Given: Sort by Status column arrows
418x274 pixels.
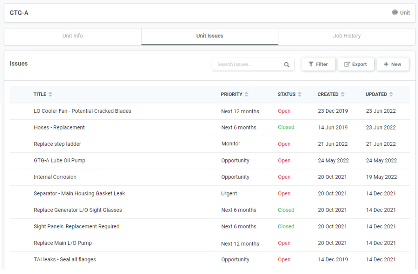Looking at the screenshot, I should tap(300, 94).
